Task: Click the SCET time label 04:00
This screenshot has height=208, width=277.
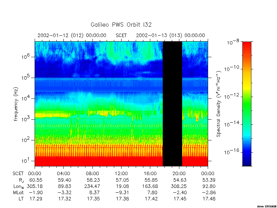Action: pos(63,174)
